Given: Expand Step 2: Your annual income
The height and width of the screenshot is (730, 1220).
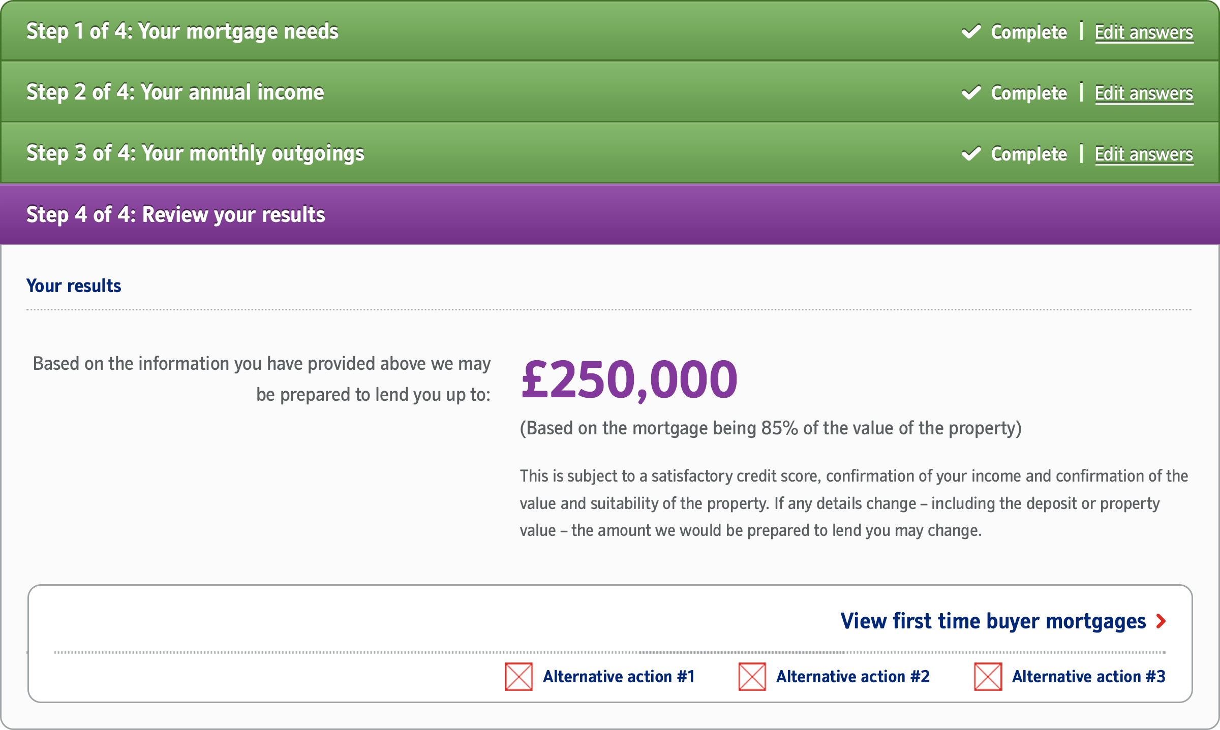Looking at the screenshot, I should tap(175, 92).
